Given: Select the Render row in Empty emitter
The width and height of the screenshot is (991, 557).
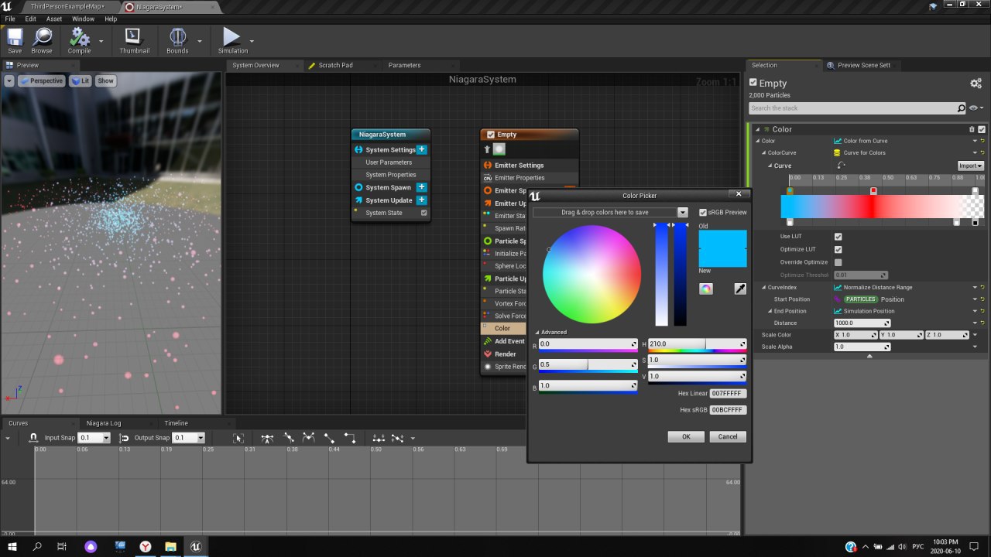Looking at the screenshot, I should click(x=506, y=354).
